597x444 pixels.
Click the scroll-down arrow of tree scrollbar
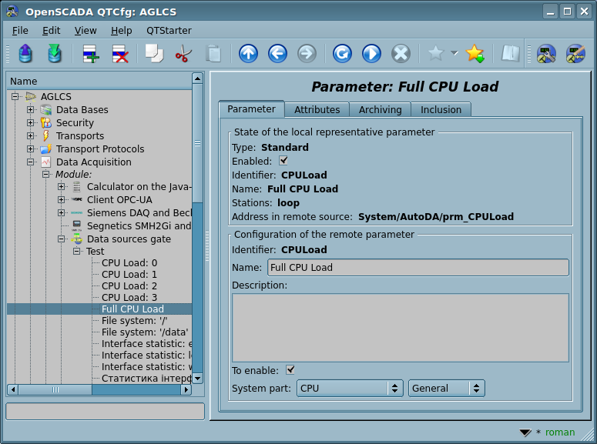[197, 379]
